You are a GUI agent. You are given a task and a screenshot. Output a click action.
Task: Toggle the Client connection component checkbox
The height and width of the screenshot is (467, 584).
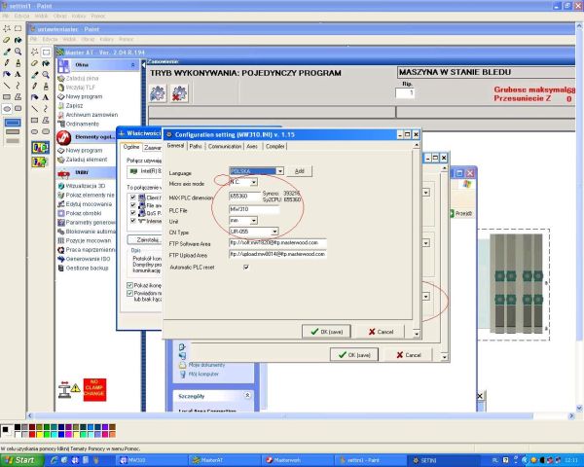coord(133,198)
